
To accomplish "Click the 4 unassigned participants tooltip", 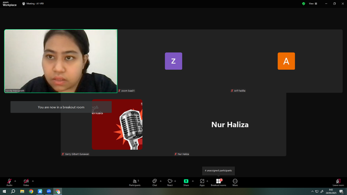I will tap(219, 171).
